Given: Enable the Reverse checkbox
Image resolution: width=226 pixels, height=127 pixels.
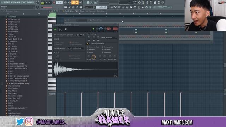Looking at the screenshot, I should [88, 52].
